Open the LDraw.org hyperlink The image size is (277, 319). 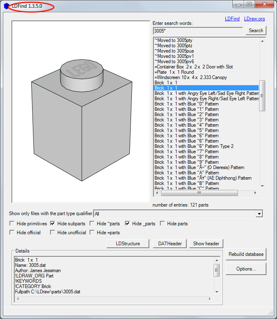tap(254, 19)
